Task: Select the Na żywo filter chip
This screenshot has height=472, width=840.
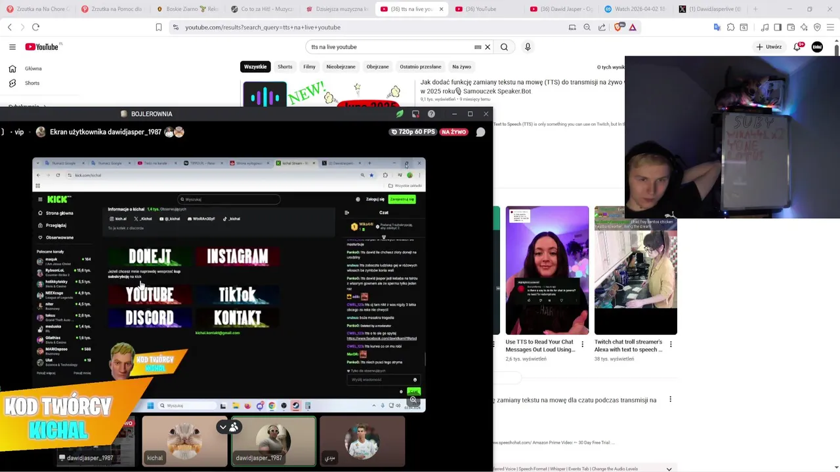Action: pyautogui.click(x=461, y=67)
